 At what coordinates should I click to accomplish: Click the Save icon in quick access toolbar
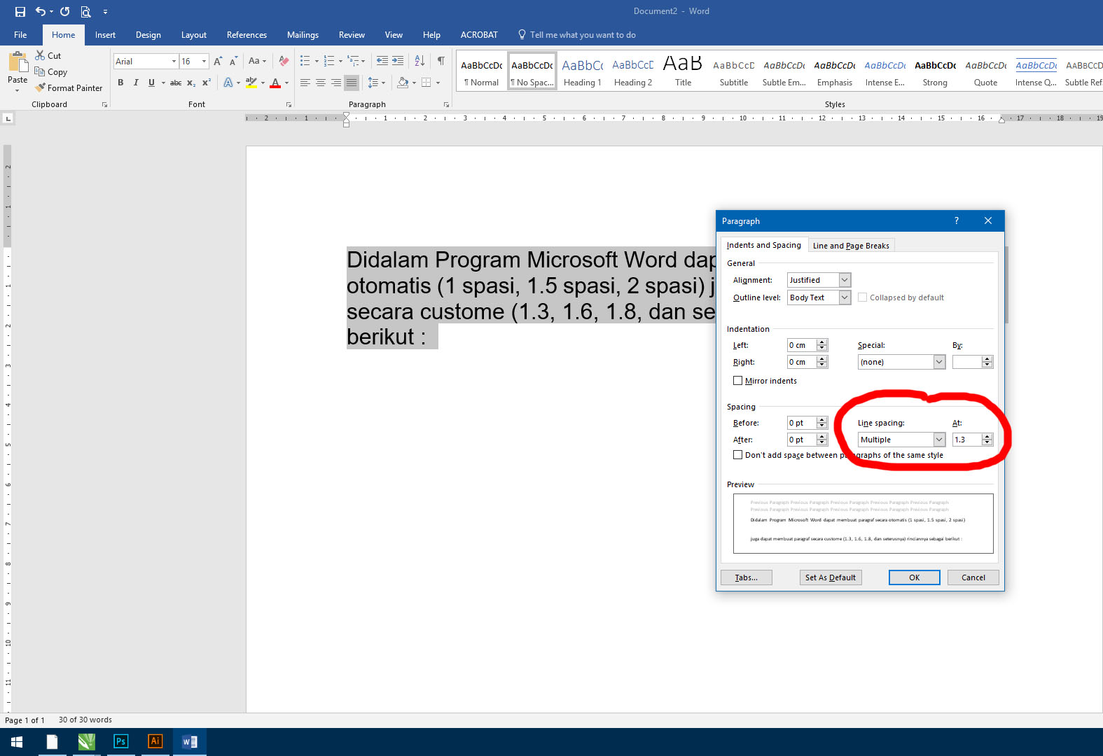[20, 11]
